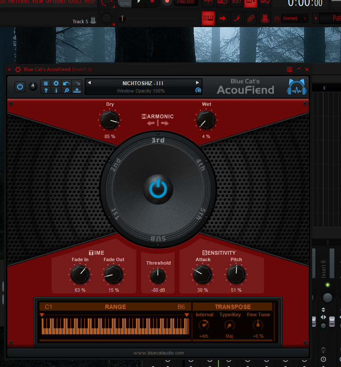341x367 pixels.
Task: Select the 4th harmonic on speaker ring
Action: 201,165
